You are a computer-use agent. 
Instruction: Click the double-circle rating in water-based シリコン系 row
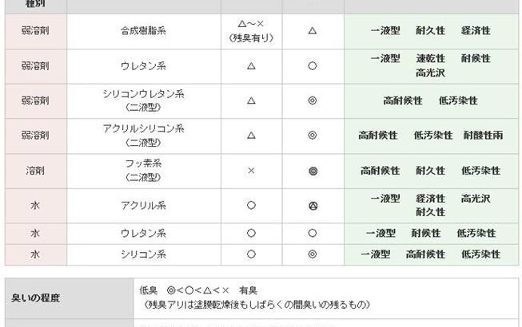click(x=313, y=254)
